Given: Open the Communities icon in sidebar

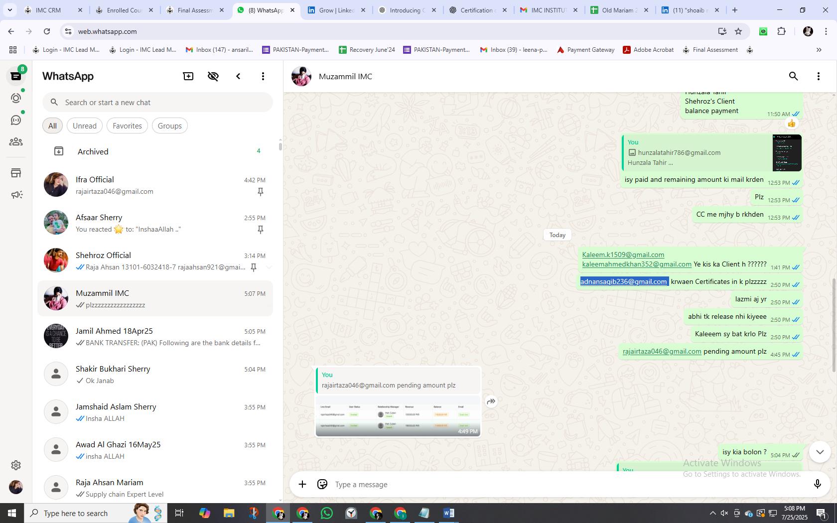Looking at the screenshot, I should (16, 142).
